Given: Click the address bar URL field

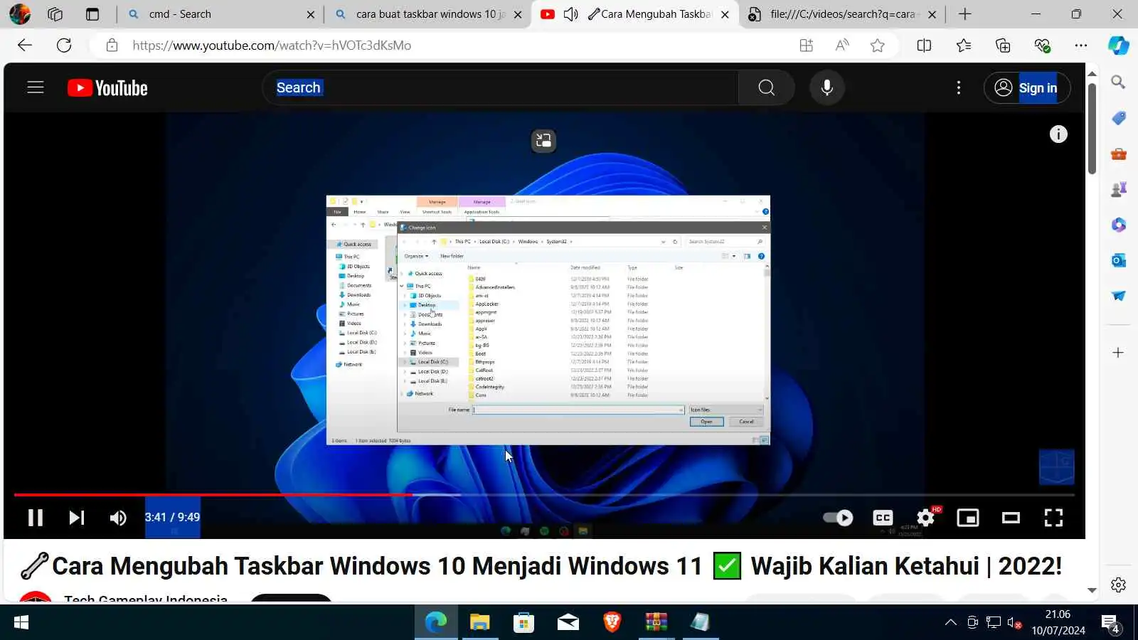Looking at the screenshot, I should pos(455,46).
